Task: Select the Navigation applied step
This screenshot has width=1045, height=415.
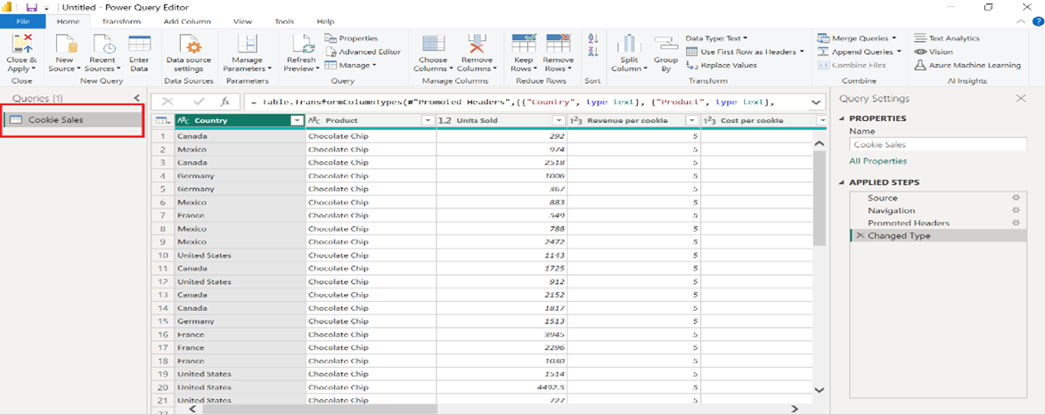Action: click(x=938, y=210)
